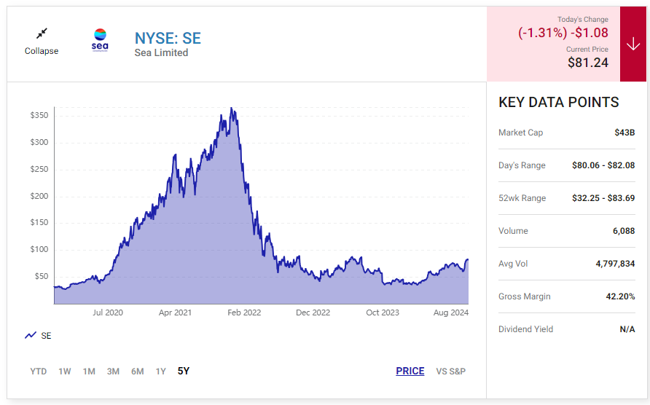
Task: Select the YTD time range
Action: [39, 371]
